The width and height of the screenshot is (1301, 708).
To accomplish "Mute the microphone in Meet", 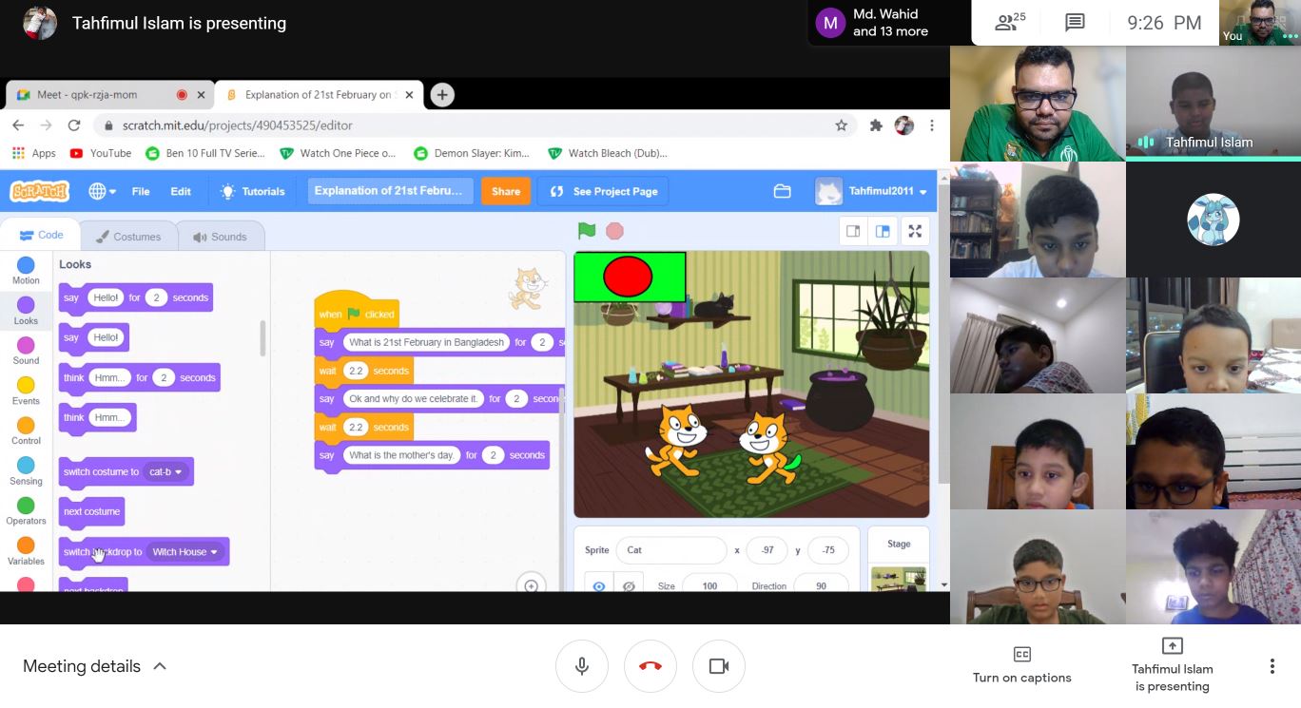I will [x=582, y=666].
